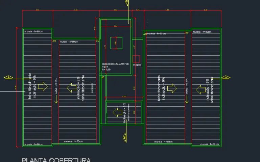Image resolution: width=260 pixels, height=162 pixels.
Task: Select 'mureta - h=80cm' label next to '20'
Action: click(156, 34)
